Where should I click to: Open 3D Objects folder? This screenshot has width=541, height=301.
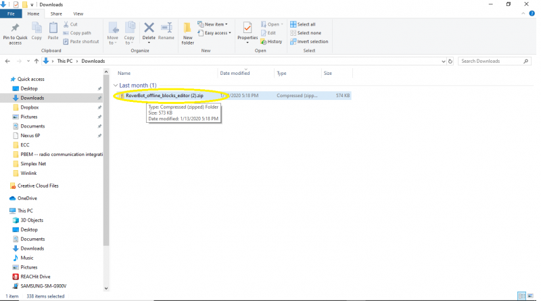click(32, 221)
